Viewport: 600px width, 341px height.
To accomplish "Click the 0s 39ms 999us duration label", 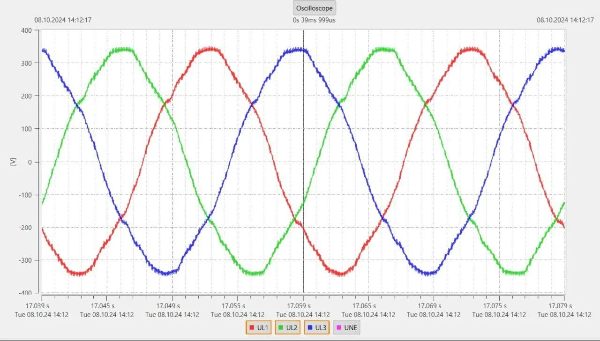I will pos(314,20).
